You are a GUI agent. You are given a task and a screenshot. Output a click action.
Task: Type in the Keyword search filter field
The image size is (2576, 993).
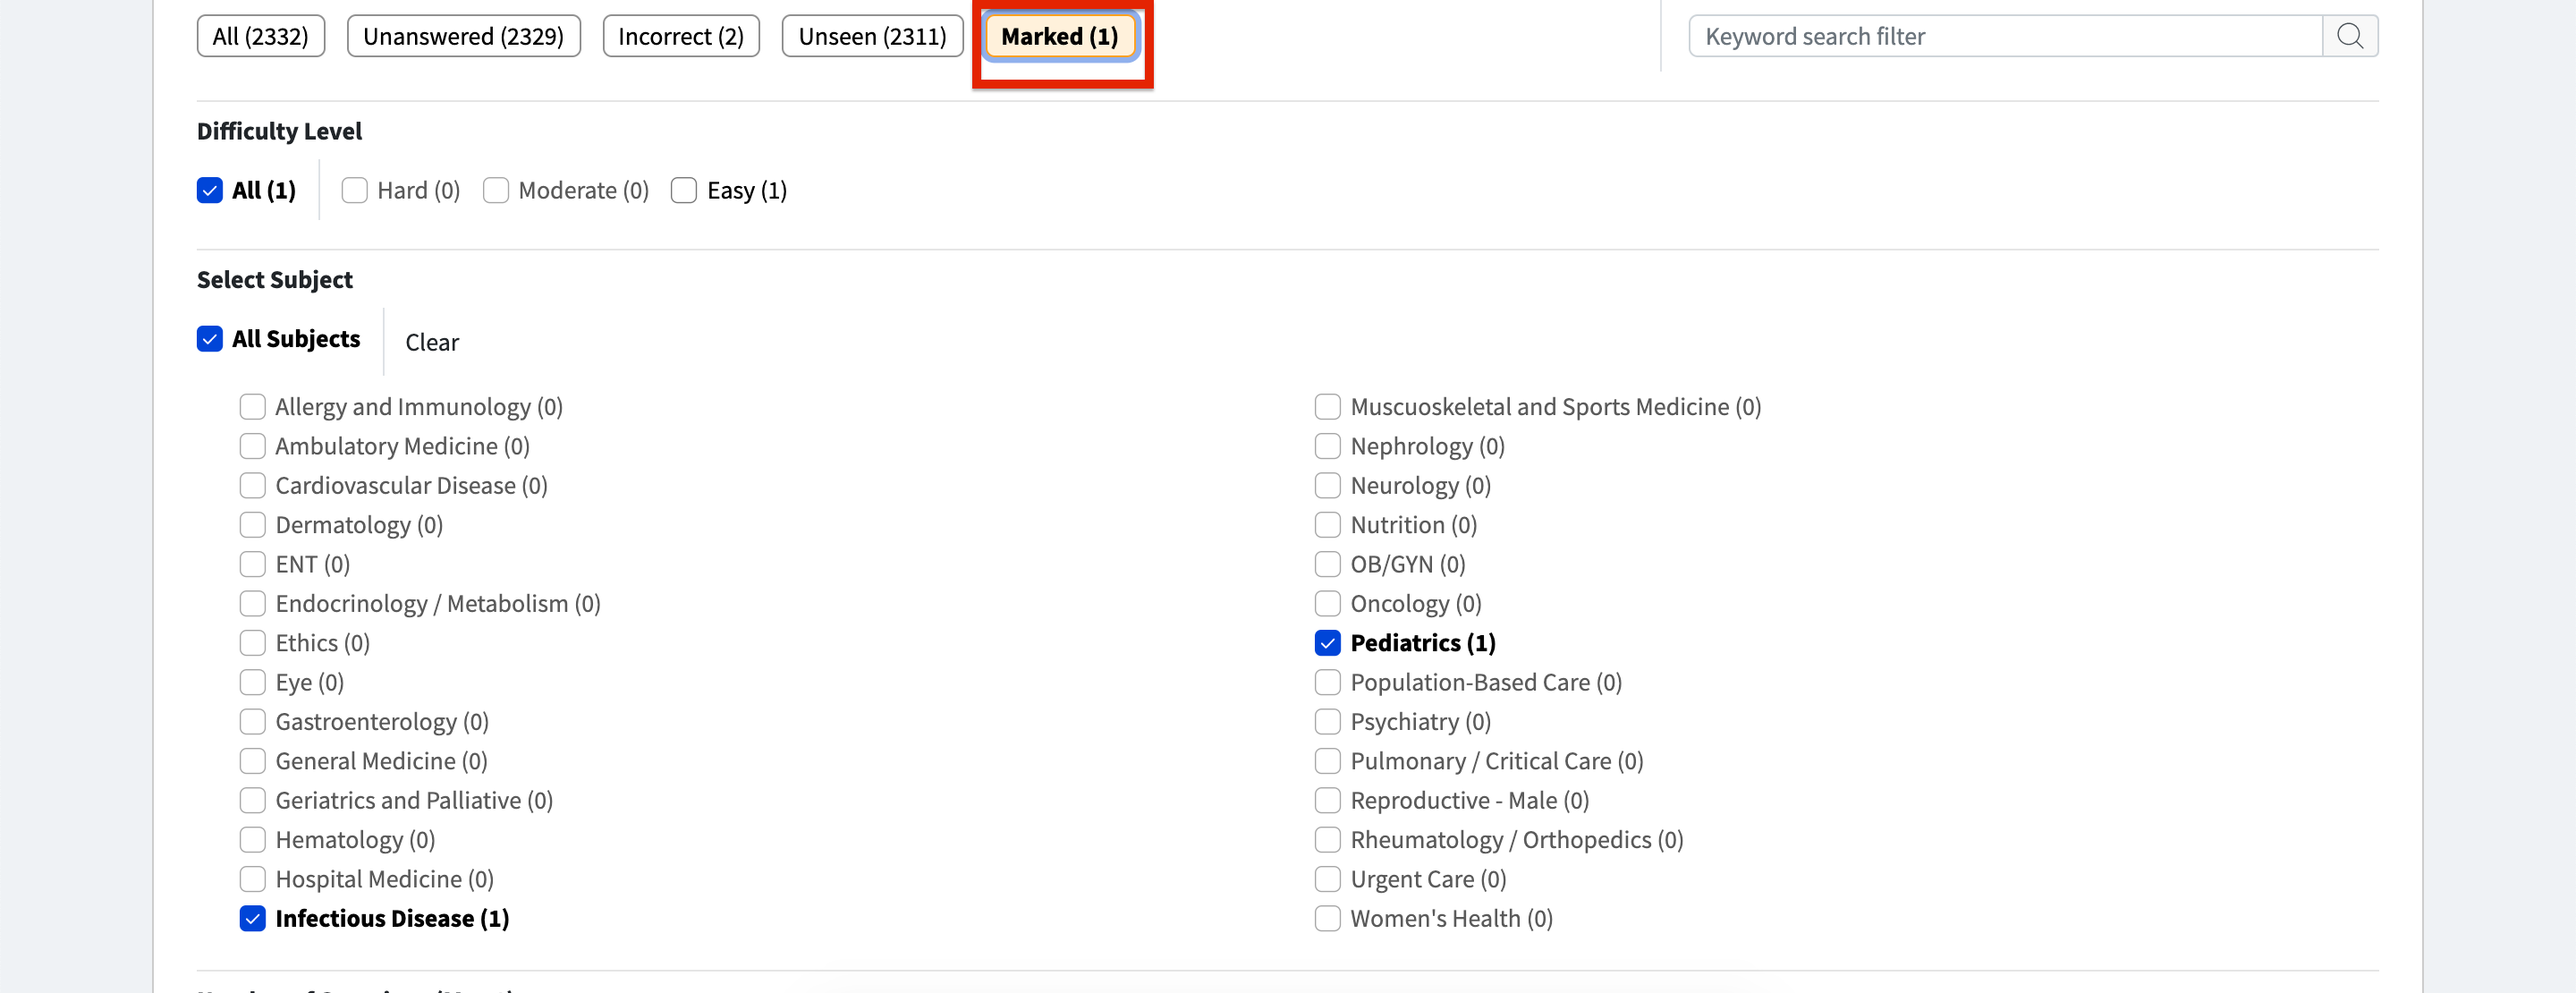2005,36
